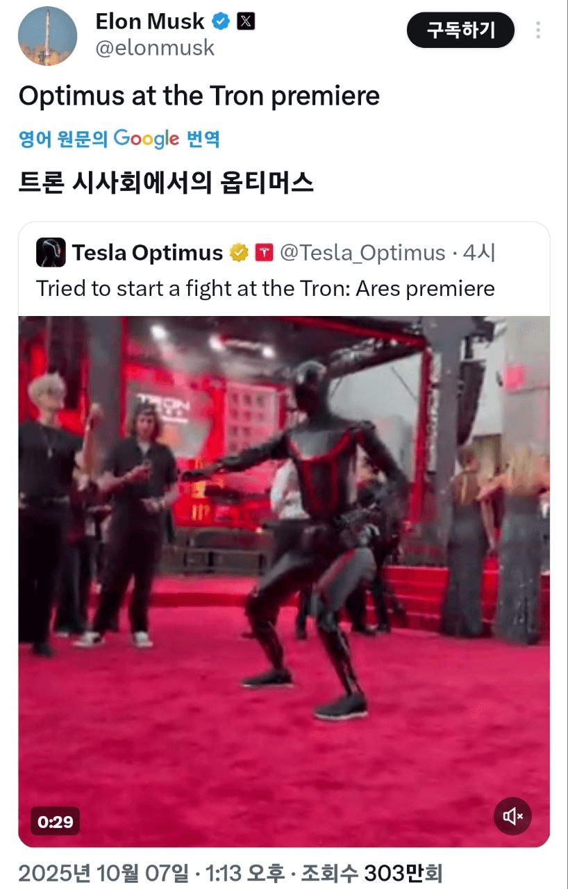Open the quoted tweet text about Tron: Ares
Image resolution: width=568 pixels, height=889 pixels.
tap(265, 288)
